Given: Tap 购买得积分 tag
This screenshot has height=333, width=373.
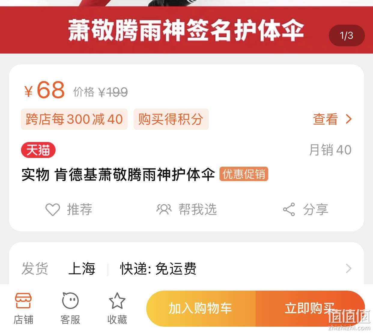Looking at the screenshot, I should tap(171, 119).
